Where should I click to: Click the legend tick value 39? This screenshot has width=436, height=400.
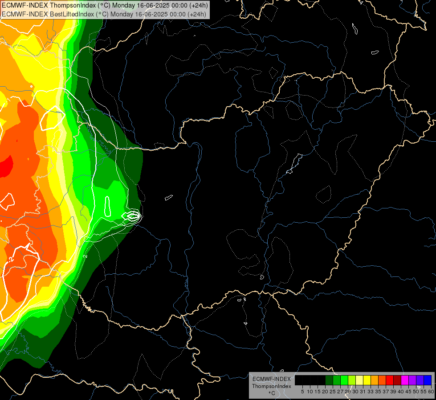coord(393,392)
